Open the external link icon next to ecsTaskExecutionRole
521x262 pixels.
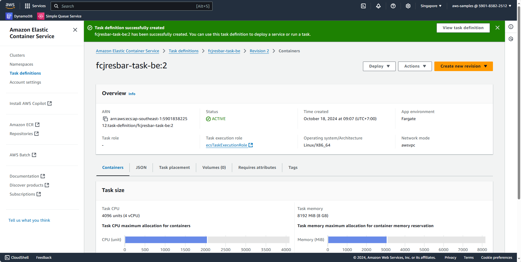(251, 145)
